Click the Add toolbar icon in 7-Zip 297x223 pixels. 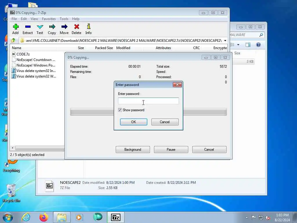tap(16, 29)
